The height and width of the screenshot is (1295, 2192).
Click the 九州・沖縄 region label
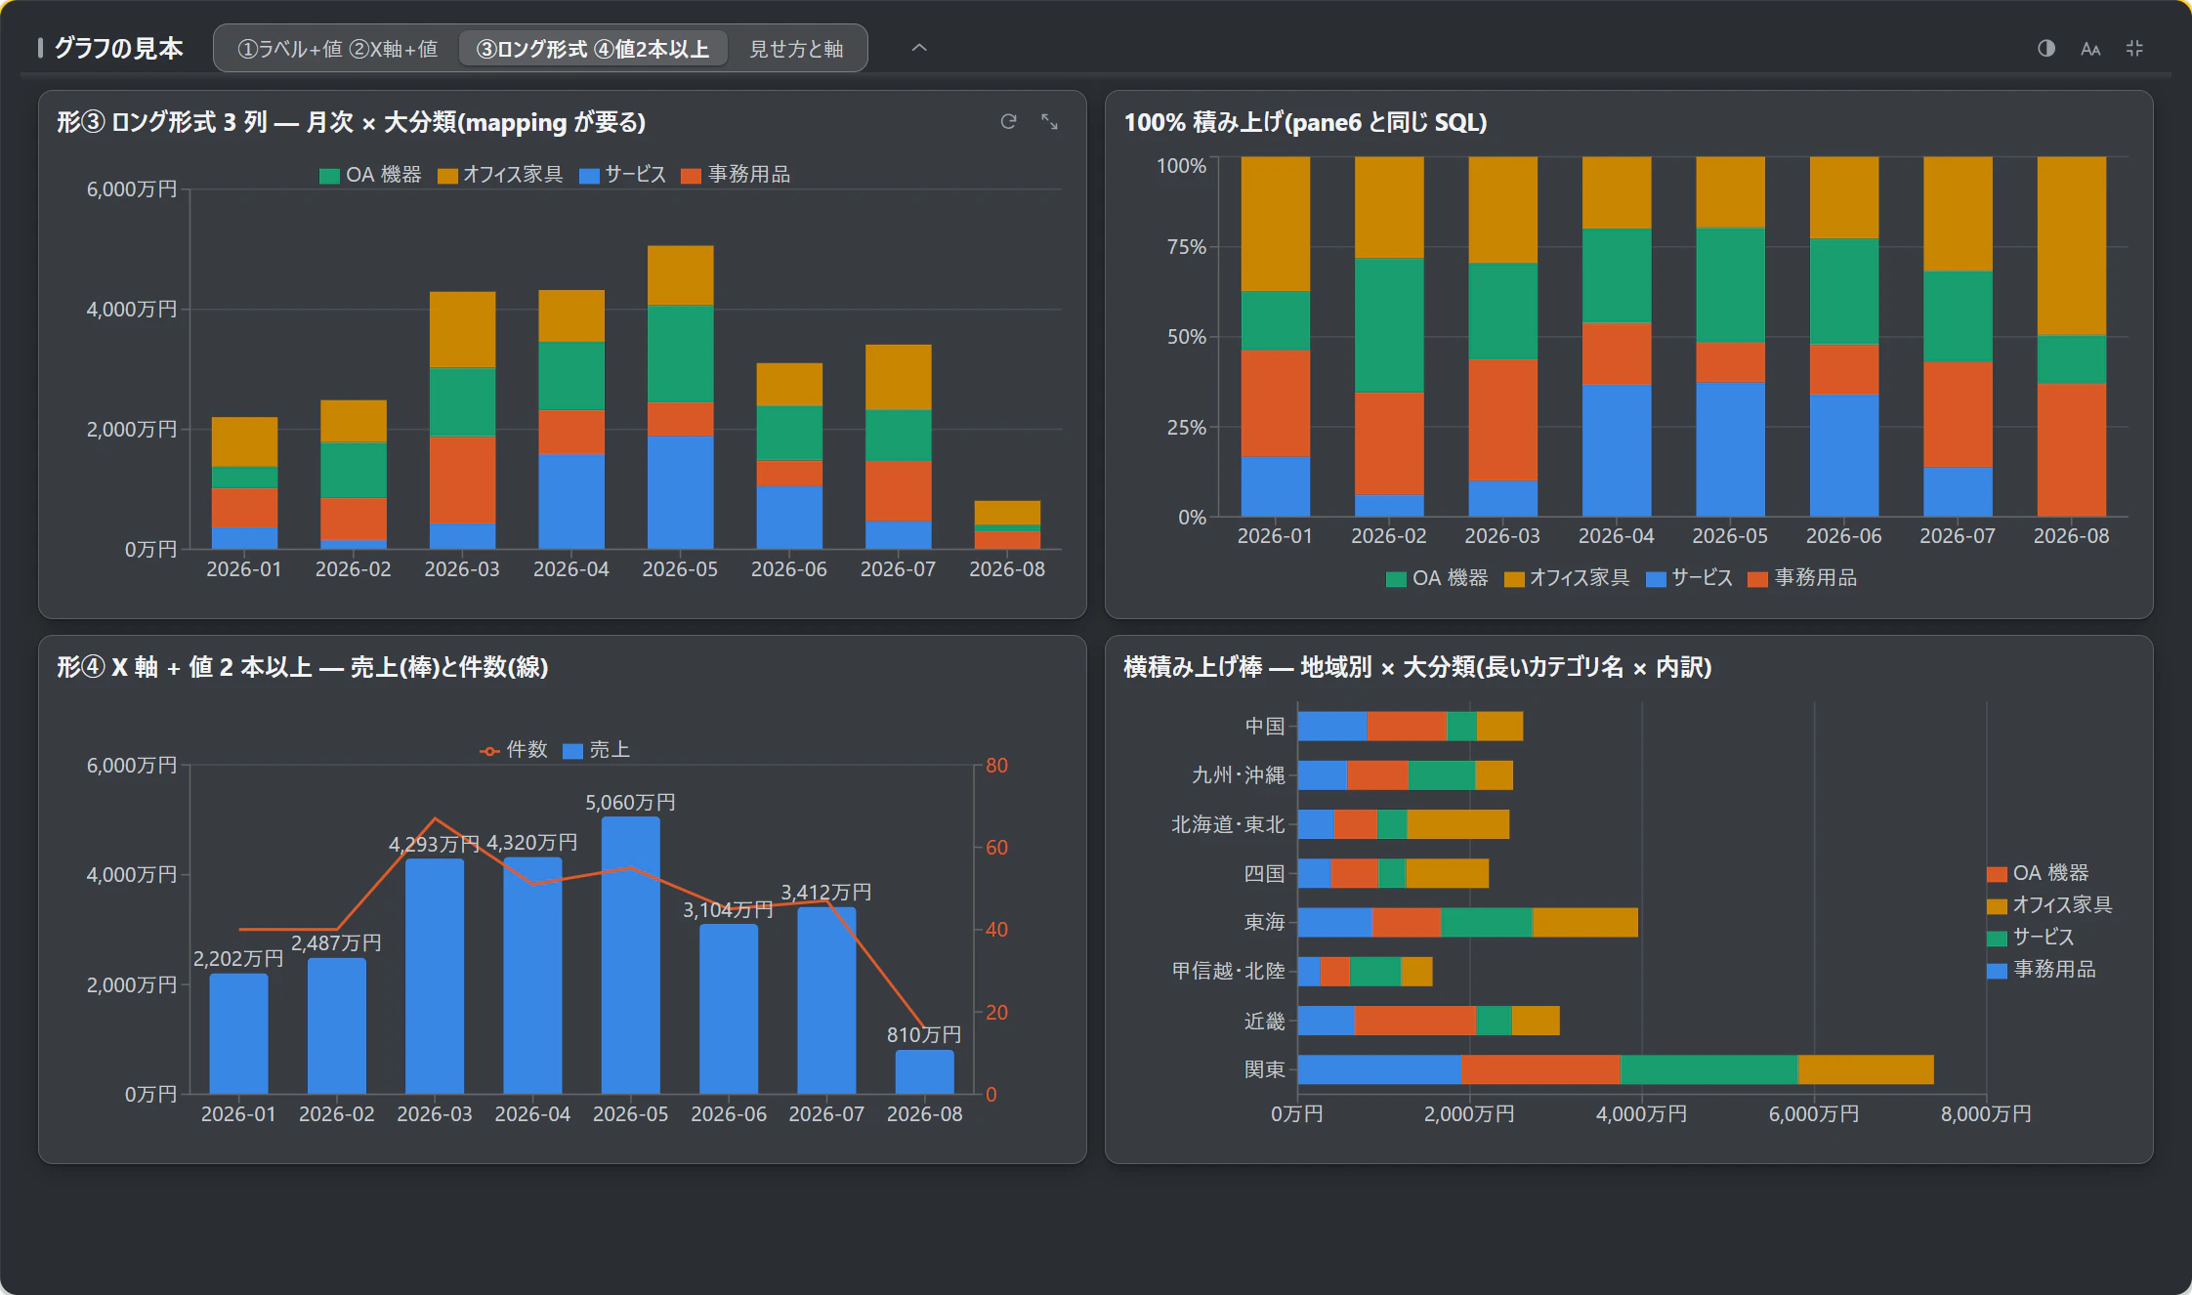click(x=1239, y=775)
